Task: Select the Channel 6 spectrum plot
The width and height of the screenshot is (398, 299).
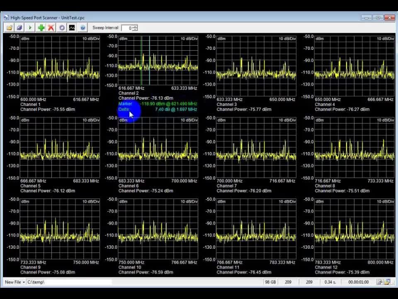Action: 158,148
